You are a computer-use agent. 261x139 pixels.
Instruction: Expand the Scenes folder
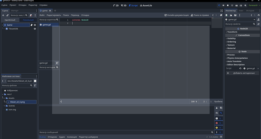click(x=4, y=106)
